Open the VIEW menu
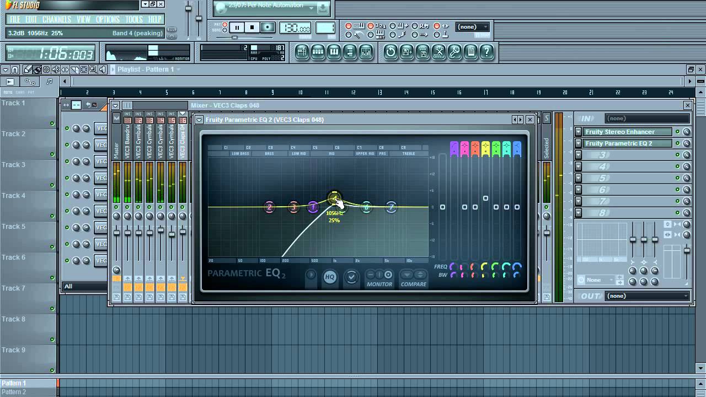 pyautogui.click(x=83, y=19)
